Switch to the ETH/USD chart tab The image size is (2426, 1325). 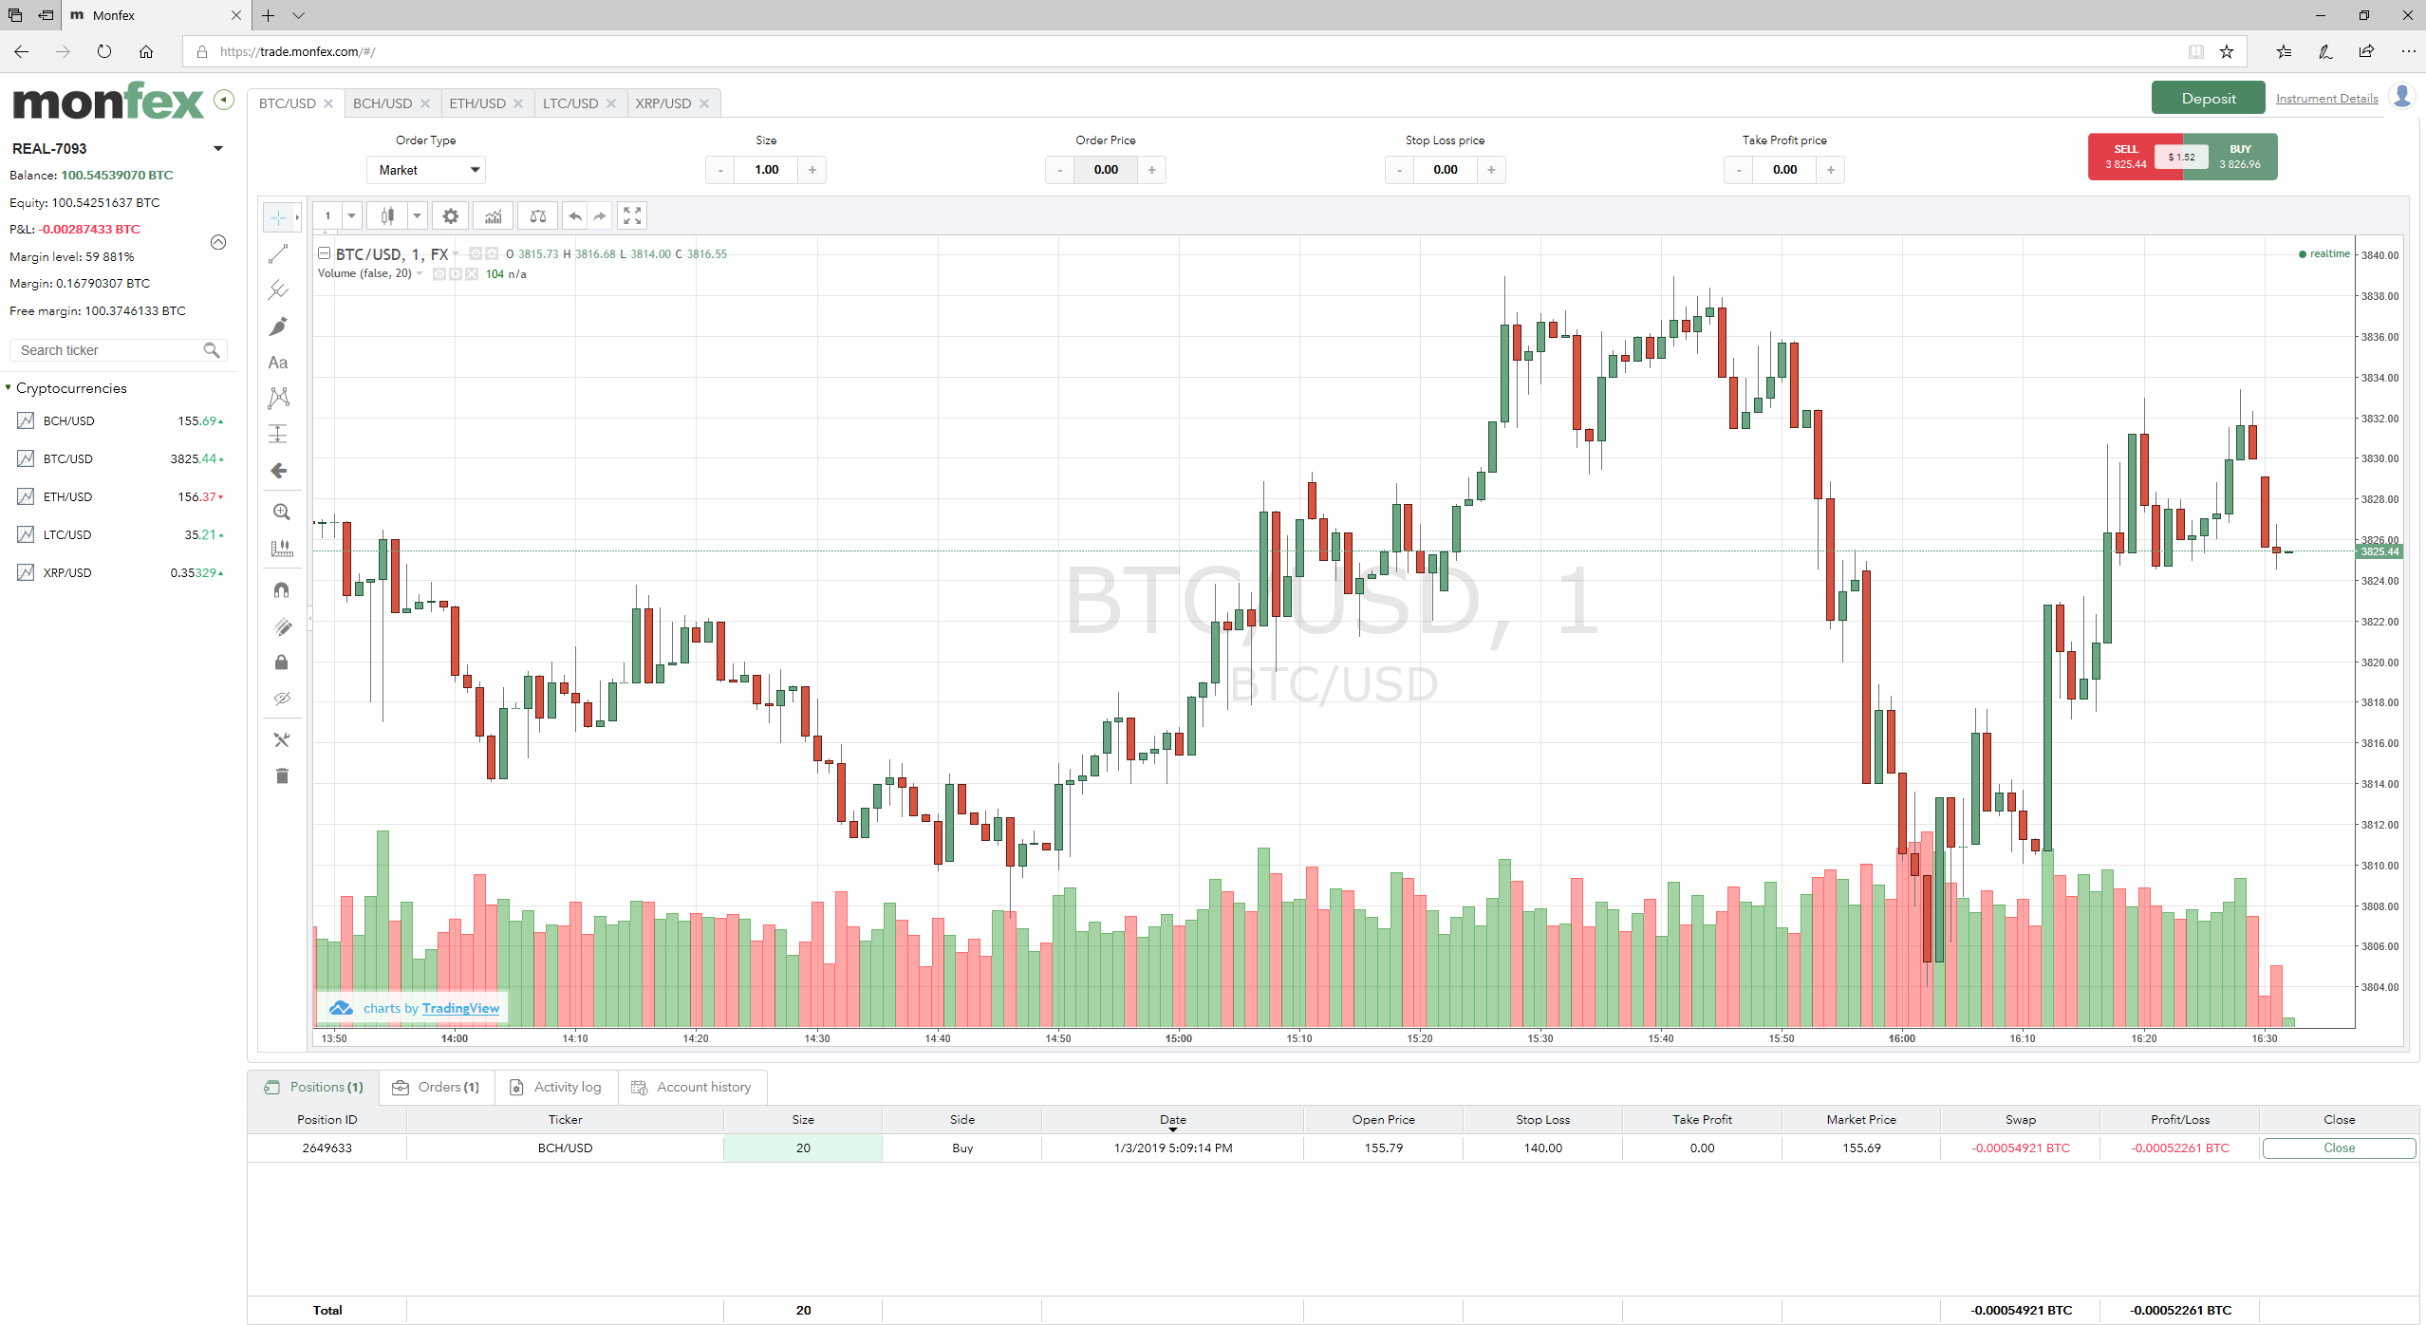pyautogui.click(x=477, y=103)
